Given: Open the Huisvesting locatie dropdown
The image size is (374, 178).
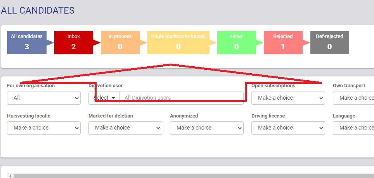Looking at the screenshot, I should pos(44,128).
